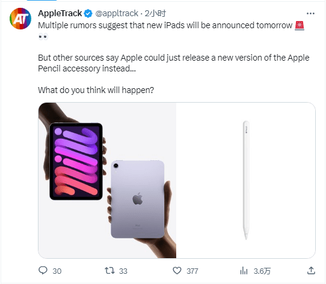Click the iPad back with Apple logo
Screen dimensions: 326x284
[138, 199]
